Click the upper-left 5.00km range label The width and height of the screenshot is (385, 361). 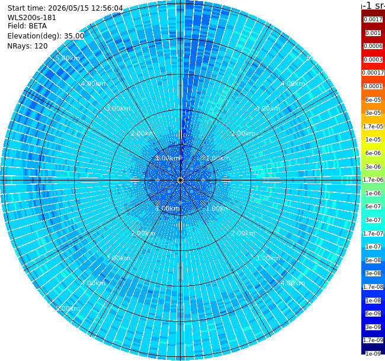coord(68,58)
